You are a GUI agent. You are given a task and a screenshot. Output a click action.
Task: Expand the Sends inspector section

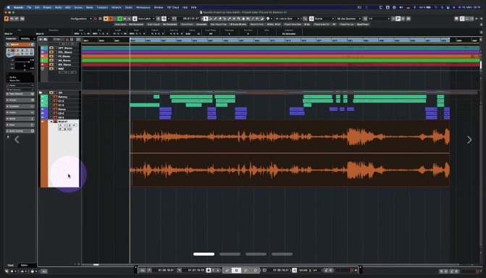[x=20, y=119]
